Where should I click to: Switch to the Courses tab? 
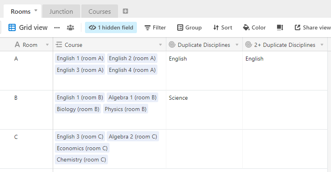pyautogui.click(x=99, y=11)
